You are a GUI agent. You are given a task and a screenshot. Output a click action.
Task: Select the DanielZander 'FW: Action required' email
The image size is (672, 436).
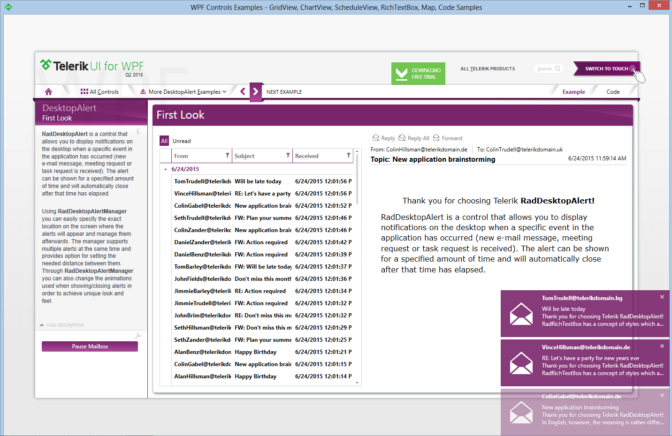tap(262, 242)
